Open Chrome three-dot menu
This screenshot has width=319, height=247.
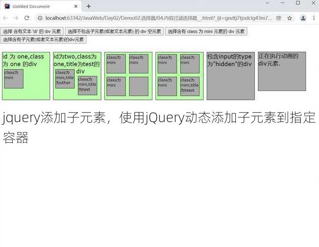(x=314, y=18)
